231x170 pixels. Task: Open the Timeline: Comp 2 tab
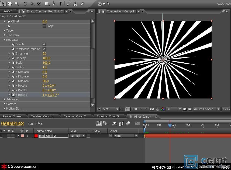click(x=75, y=116)
